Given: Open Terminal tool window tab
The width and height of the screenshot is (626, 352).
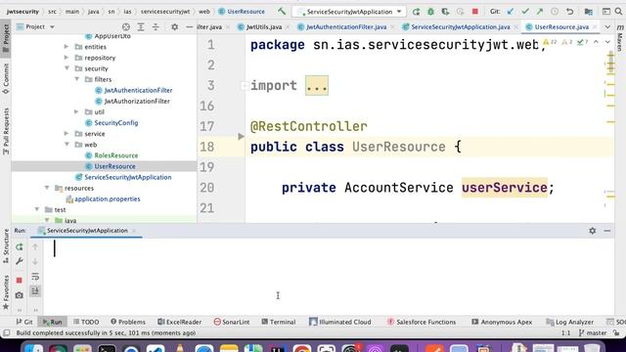Looking at the screenshot, I should click(x=279, y=322).
